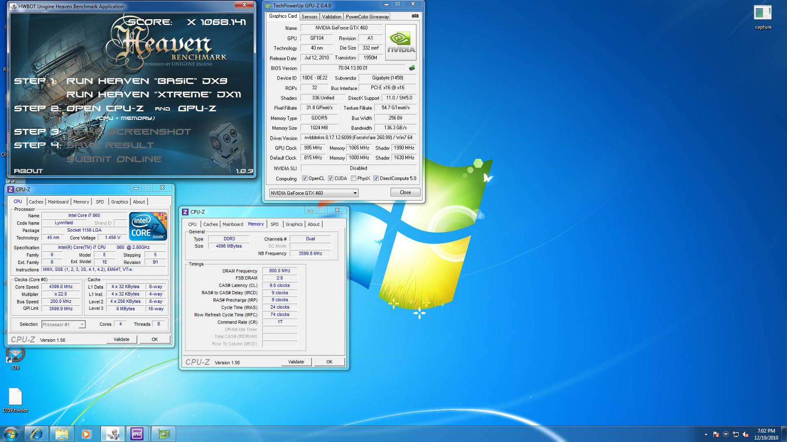
Task: Click the Intel Core i7 badge
Action: coord(148,226)
